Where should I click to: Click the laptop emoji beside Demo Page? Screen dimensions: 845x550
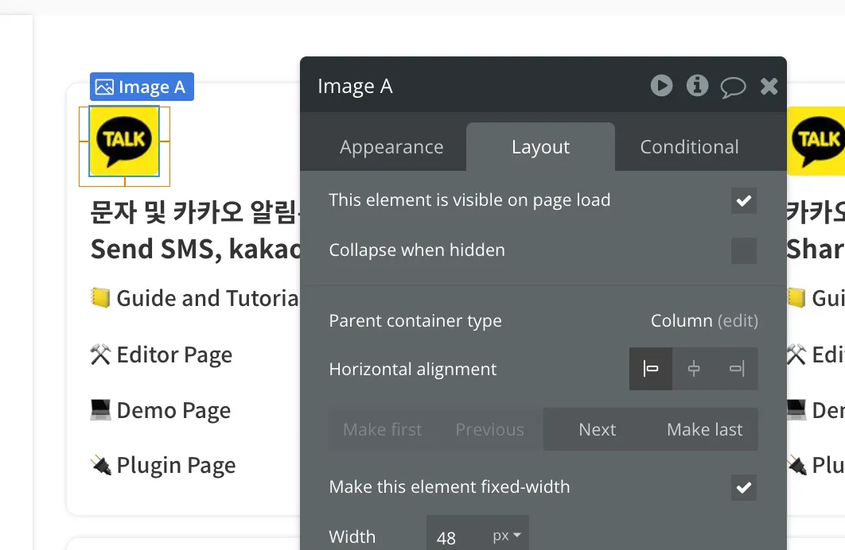[x=100, y=409]
